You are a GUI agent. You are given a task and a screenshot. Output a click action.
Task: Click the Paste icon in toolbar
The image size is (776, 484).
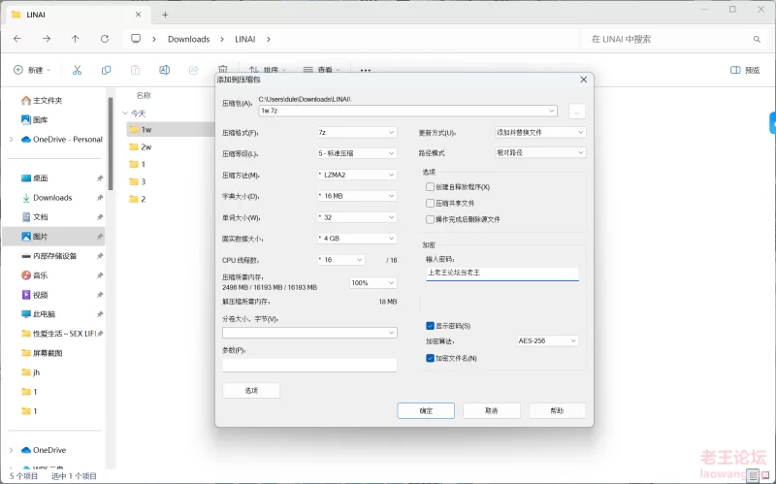[135, 70]
